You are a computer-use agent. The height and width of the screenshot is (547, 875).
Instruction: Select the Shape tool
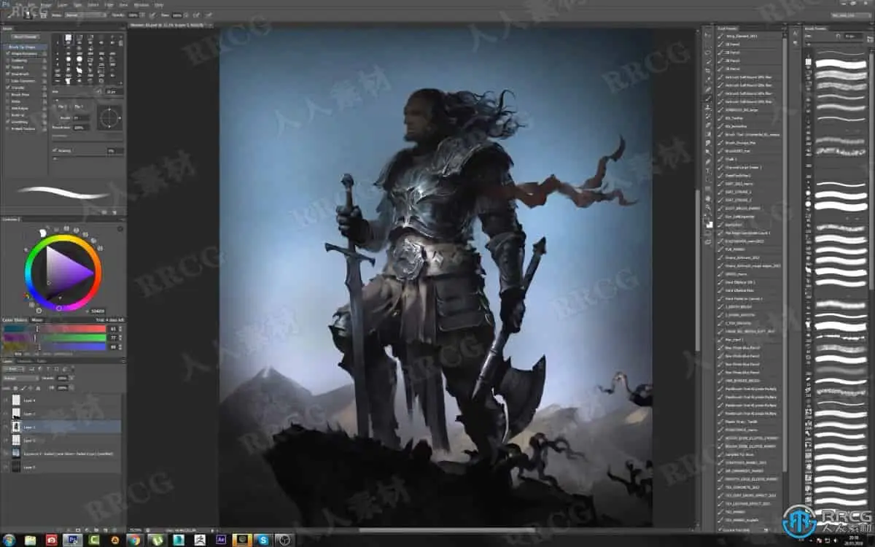pos(708,189)
